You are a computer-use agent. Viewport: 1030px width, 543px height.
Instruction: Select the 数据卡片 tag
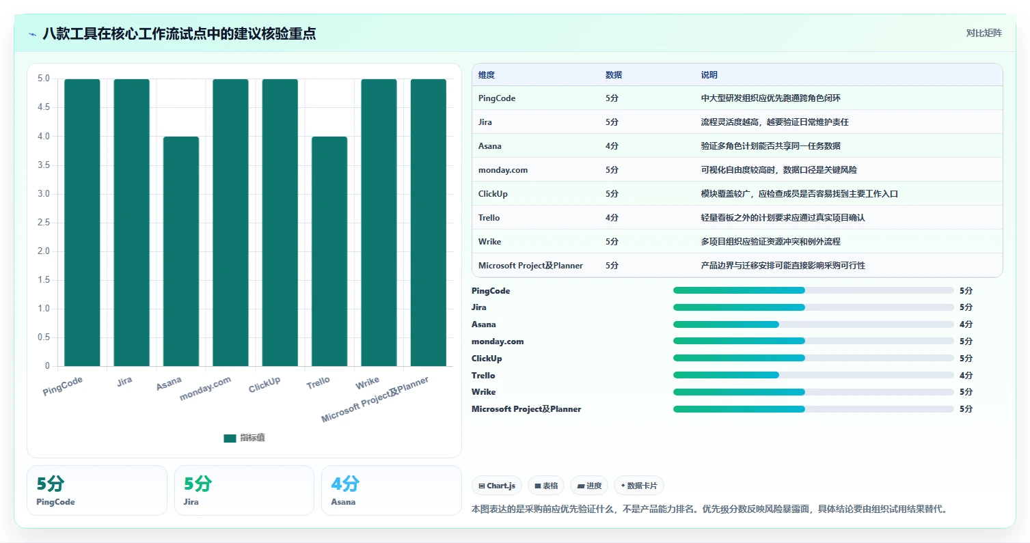[x=639, y=486]
